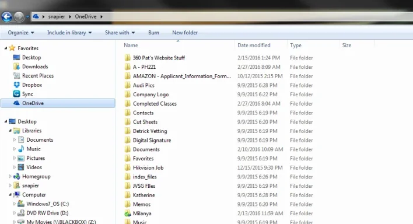
Task: Expand the Documents library node
Action: (x=15, y=140)
